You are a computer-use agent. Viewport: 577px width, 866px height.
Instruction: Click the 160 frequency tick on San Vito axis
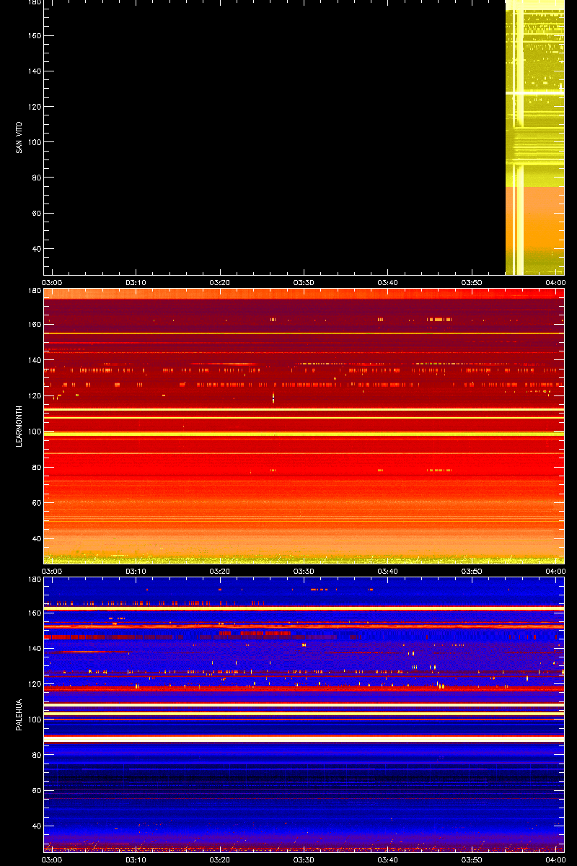[34, 36]
